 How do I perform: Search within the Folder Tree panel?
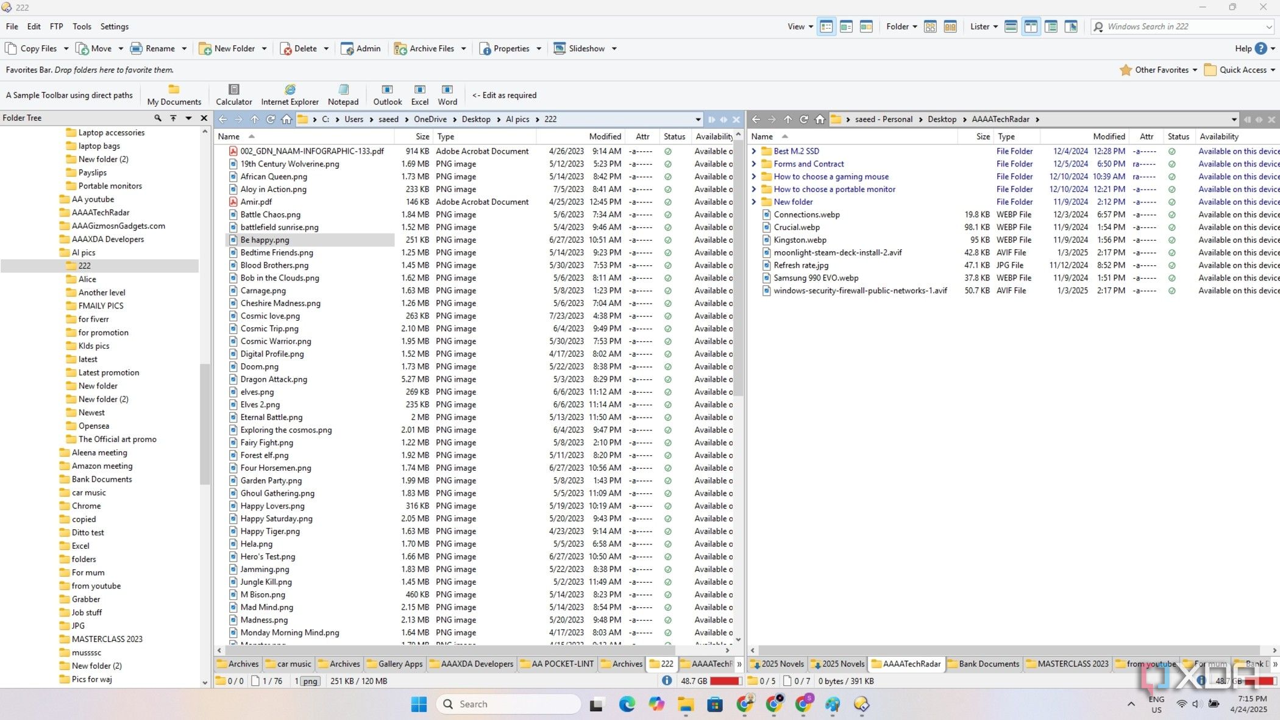click(x=158, y=118)
